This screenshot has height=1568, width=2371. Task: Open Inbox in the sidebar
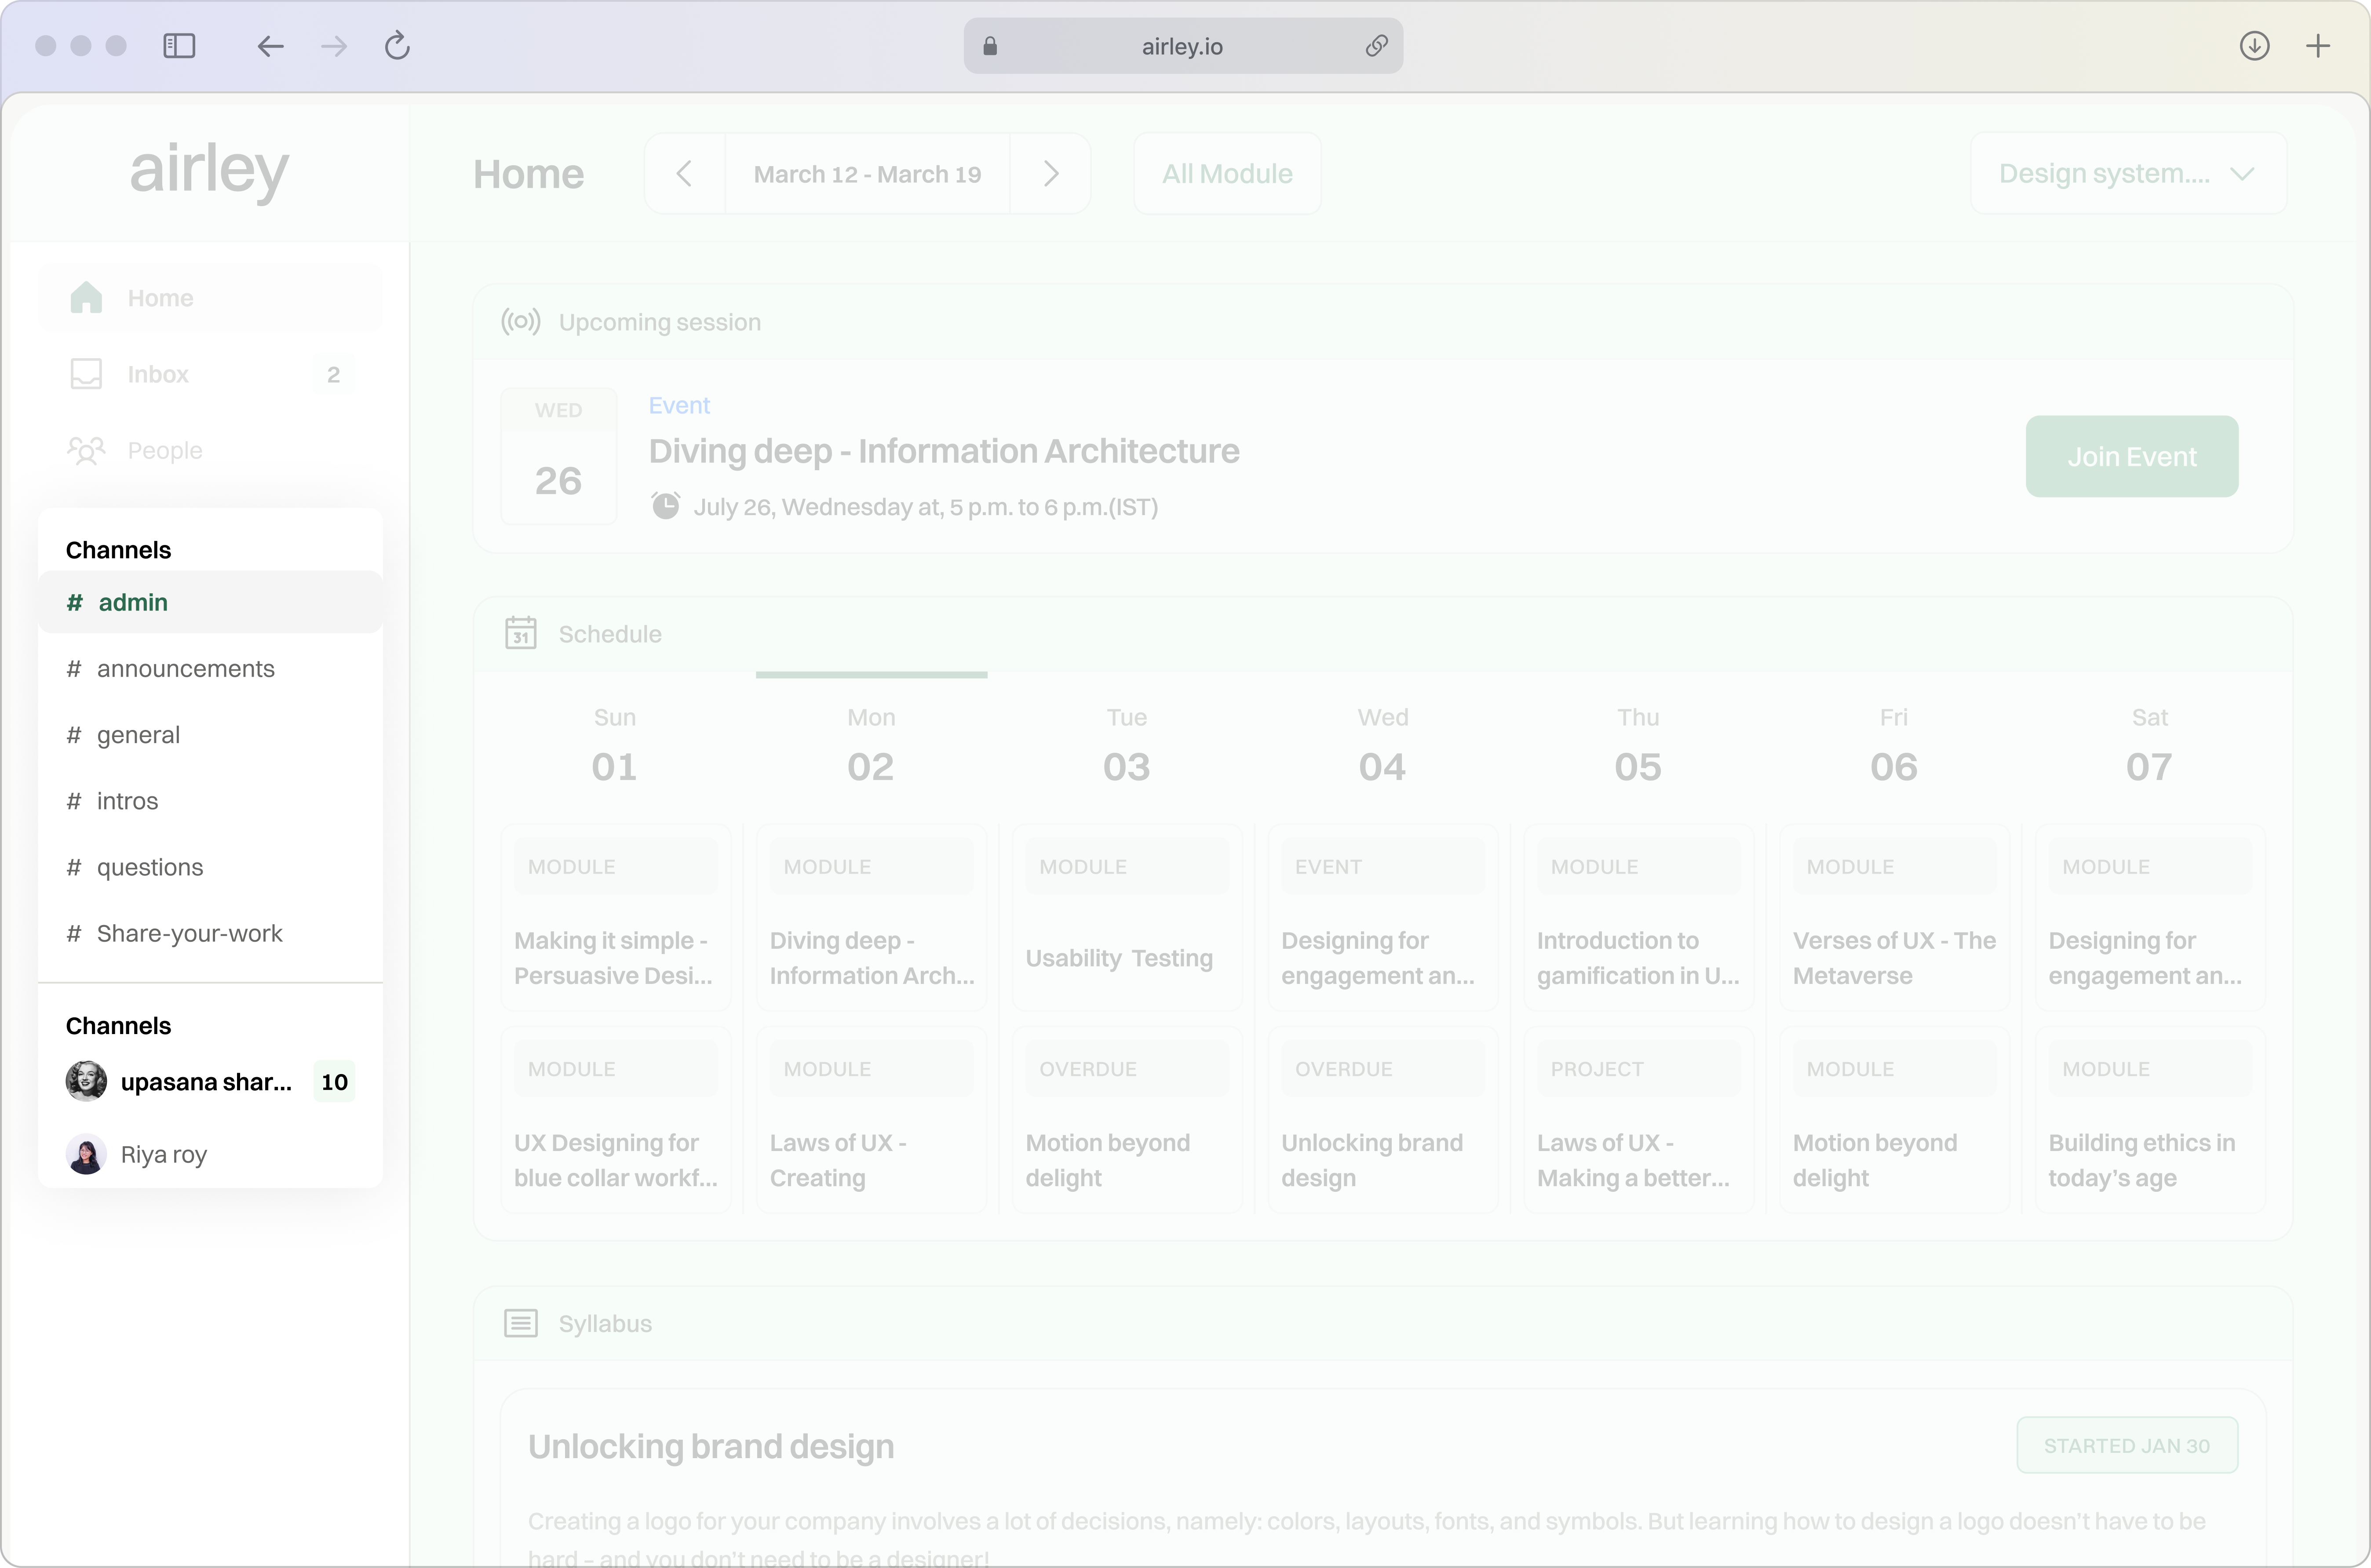coord(210,374)
